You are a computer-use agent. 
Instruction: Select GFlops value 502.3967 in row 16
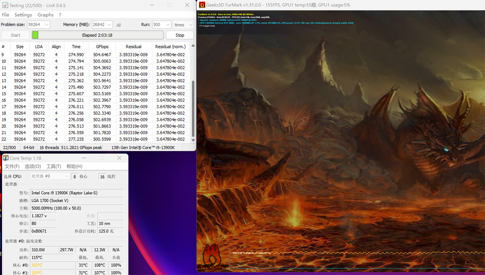(x=102, y=100)
